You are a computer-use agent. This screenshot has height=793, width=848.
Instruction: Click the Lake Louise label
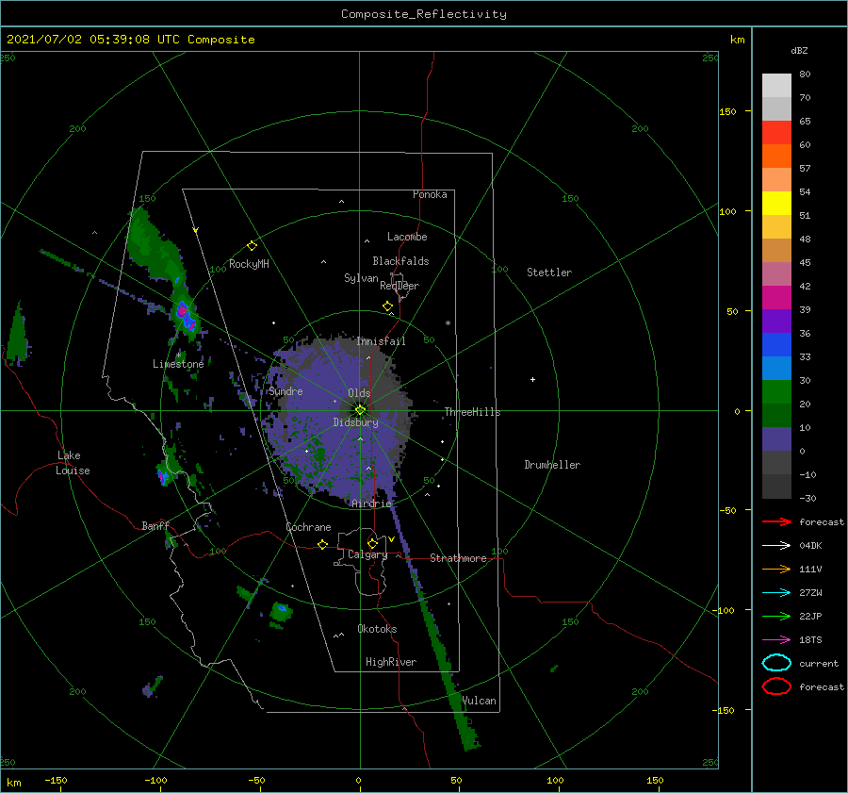pyautogui.click(x=73, y=463)
